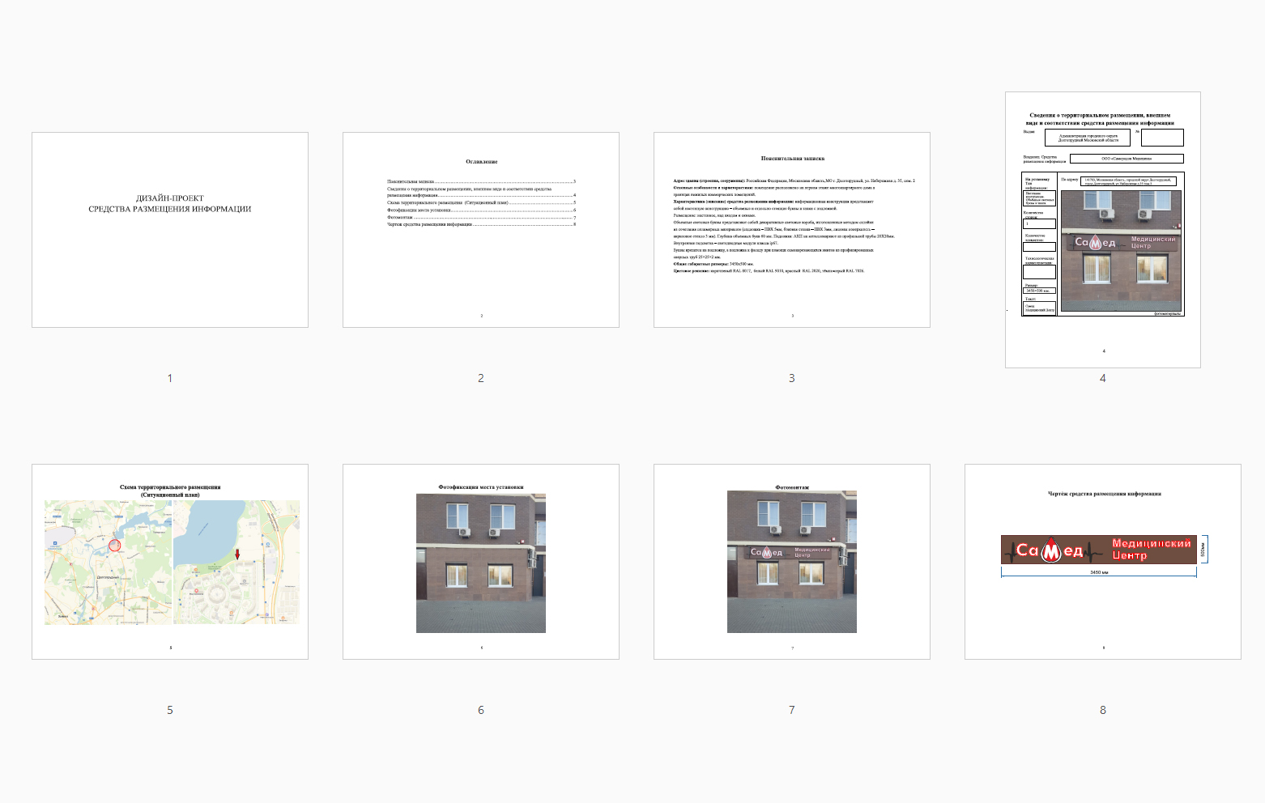Open the "Чертеж средства размещения информации" page thumbnail

[1102, 562]
